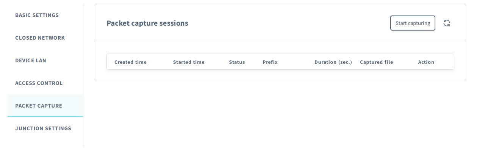Select the Action column header
Image resolution: width=485 pixels, height=151 pixels.
pyautogui.click(x=426, y=62)
